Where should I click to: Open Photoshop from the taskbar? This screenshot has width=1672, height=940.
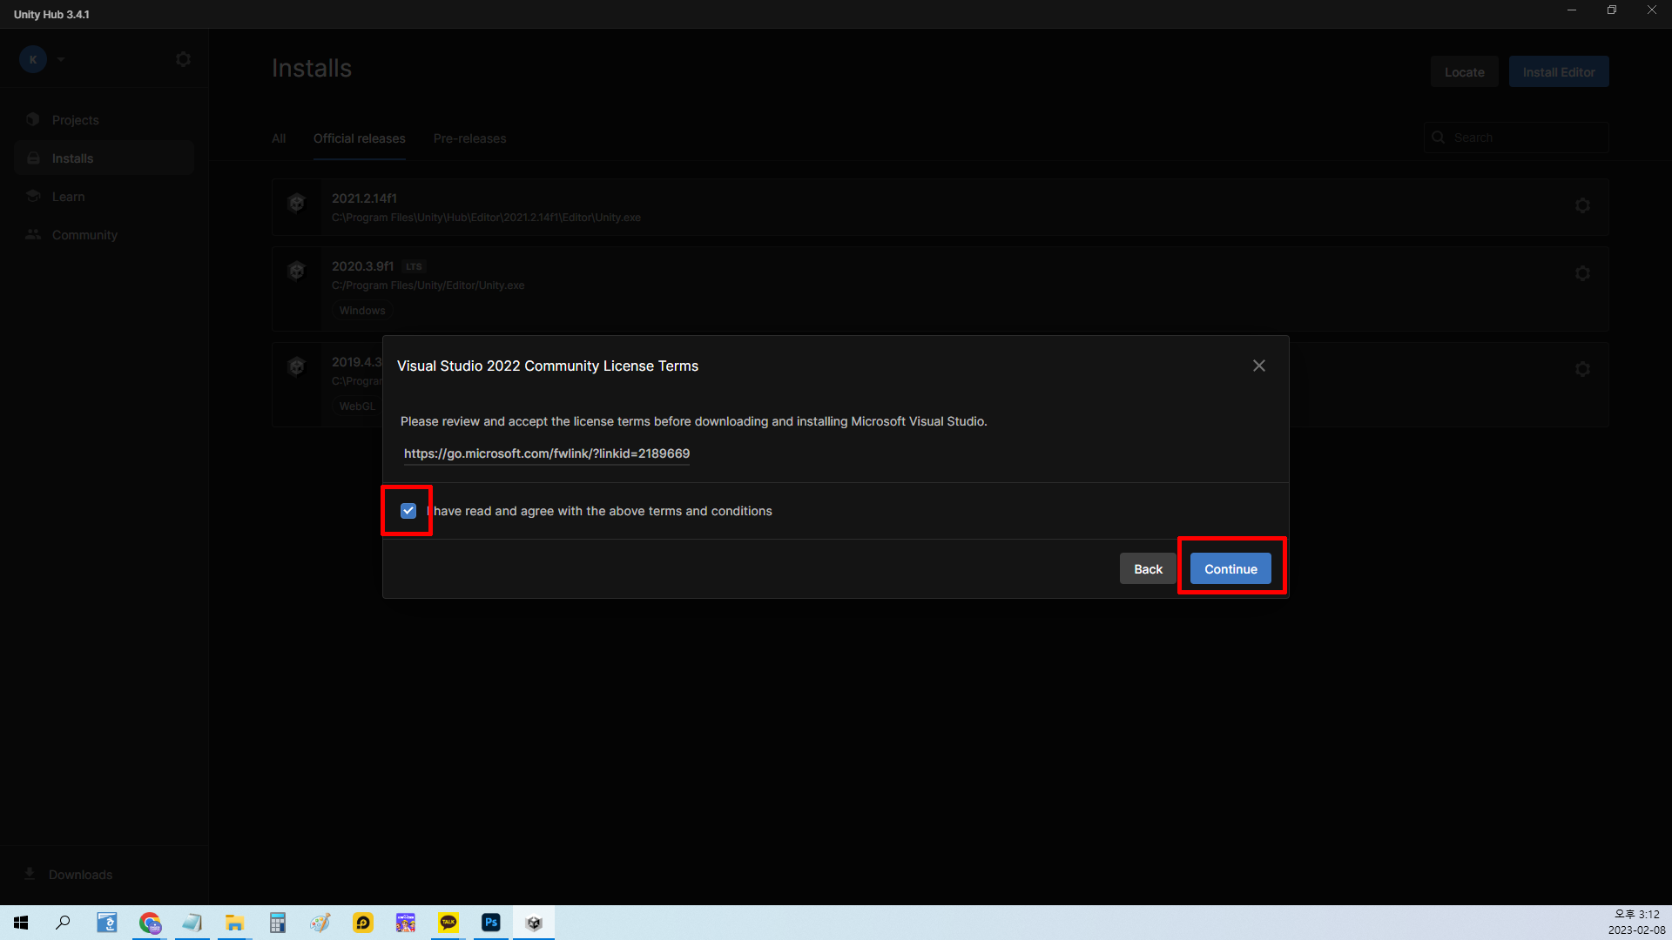coord(491,923)
